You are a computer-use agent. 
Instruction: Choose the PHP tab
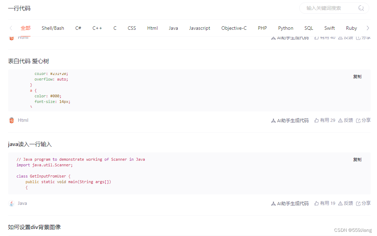point(262,28)
